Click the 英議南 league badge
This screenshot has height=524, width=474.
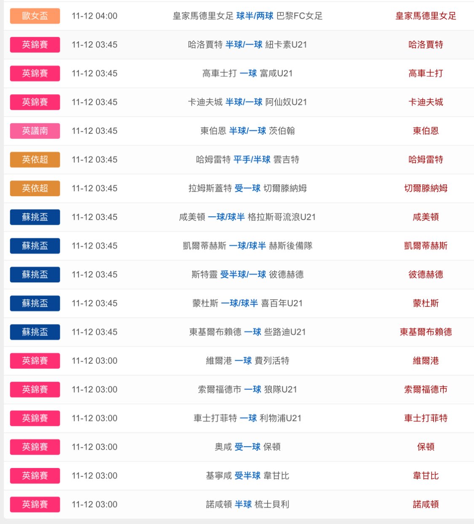tap(35, 131)
